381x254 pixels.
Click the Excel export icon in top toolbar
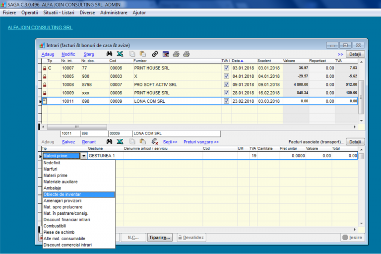pos(120,54)
